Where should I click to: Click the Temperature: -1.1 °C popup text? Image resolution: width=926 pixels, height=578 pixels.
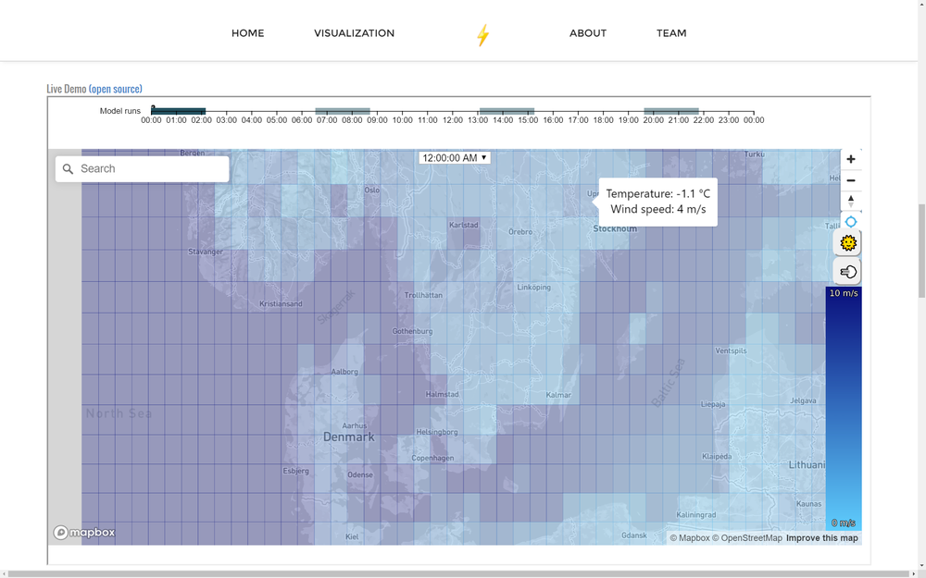(x=657, y=194)
